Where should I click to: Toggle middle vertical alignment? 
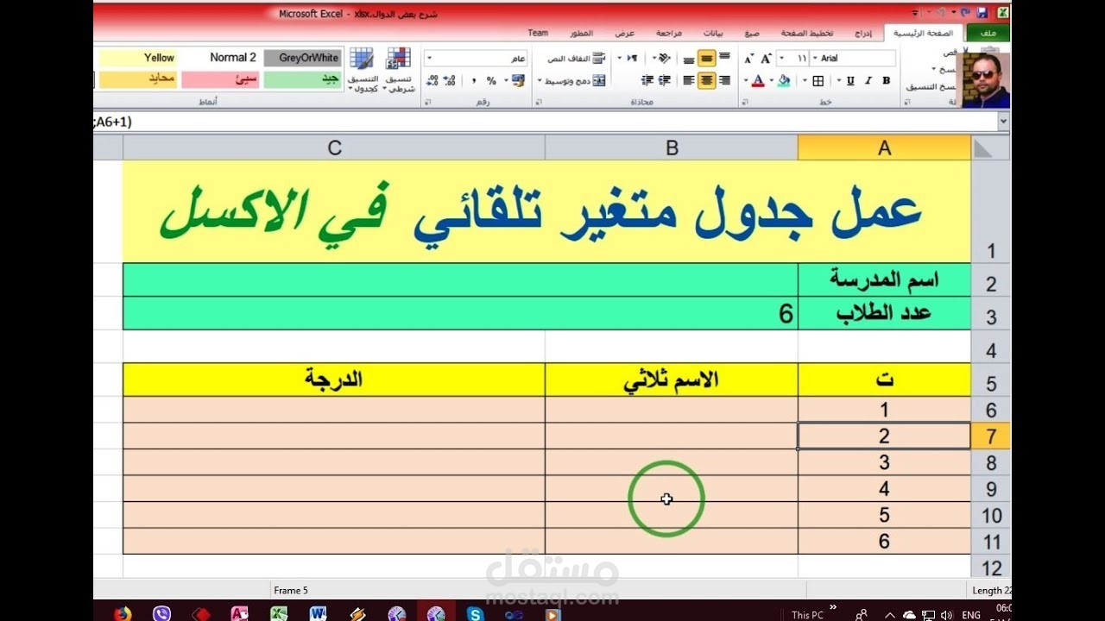(x=707, y=59)
